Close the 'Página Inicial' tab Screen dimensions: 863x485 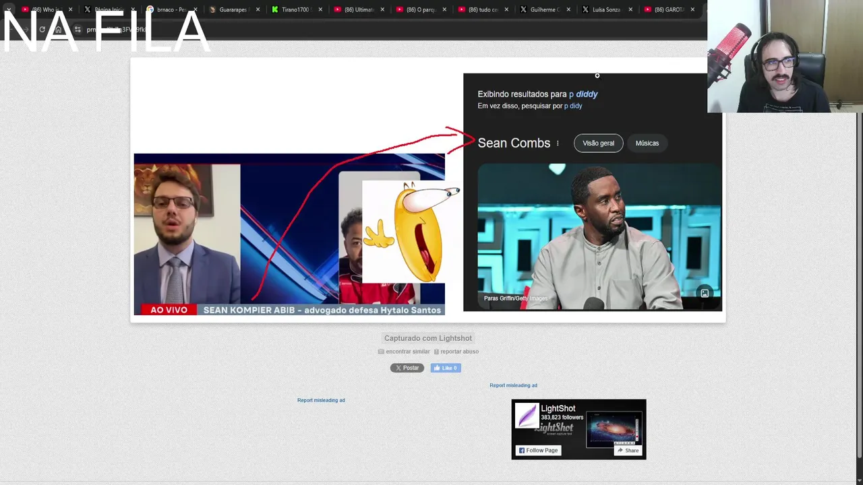(x=133, y=9)
